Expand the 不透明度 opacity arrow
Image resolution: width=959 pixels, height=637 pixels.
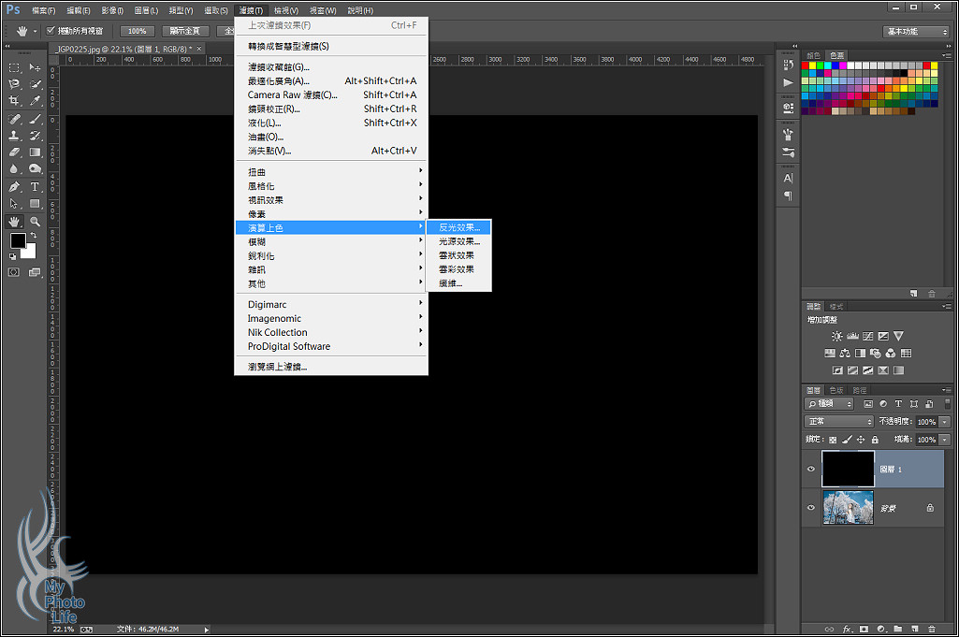point(945,422)
